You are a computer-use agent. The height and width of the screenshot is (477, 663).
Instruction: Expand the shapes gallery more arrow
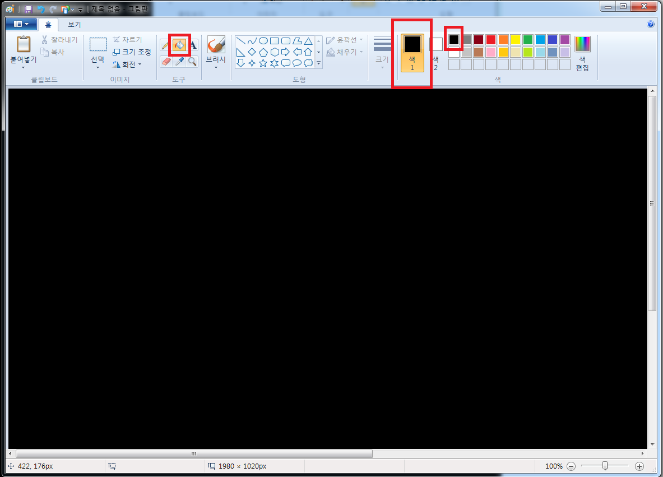[319, 63]
